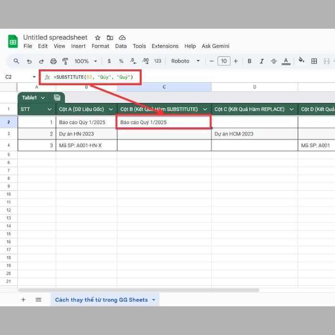This screenshot has width=335, height=335.
Task: Activate the paint format tool
Action: click(65, 61)
